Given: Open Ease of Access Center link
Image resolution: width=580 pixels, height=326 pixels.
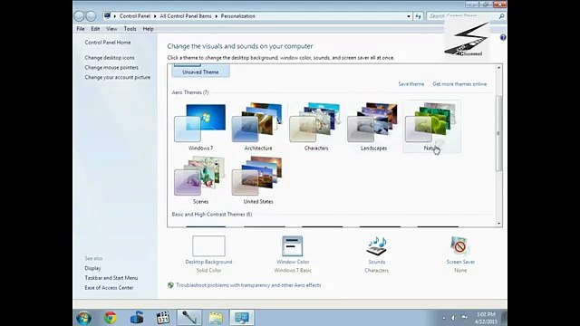Looking at the screenshot, I should coord(109,288).
